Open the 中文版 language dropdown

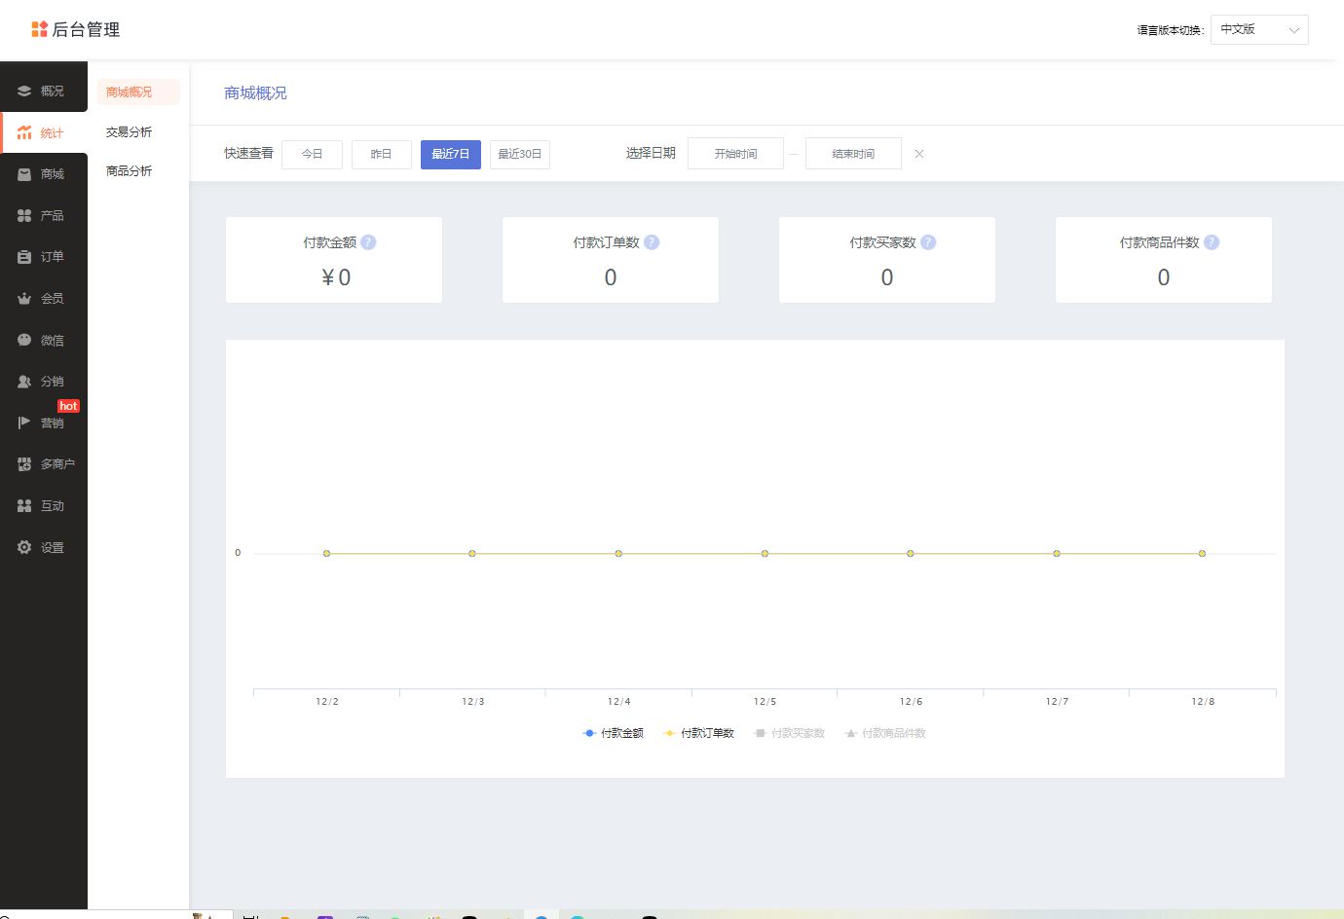click(x=1259, y=29)
